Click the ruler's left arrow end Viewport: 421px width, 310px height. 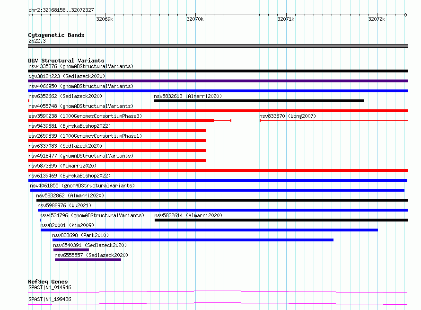[30, 15]
